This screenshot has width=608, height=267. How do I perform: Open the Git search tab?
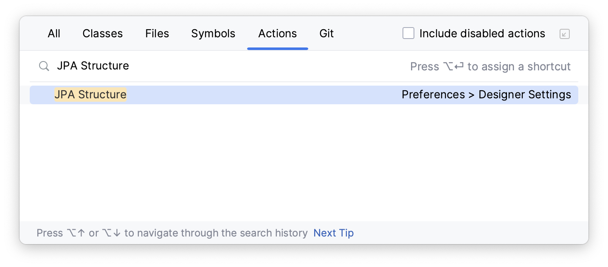pyautogui.click(x=327, y=33)
